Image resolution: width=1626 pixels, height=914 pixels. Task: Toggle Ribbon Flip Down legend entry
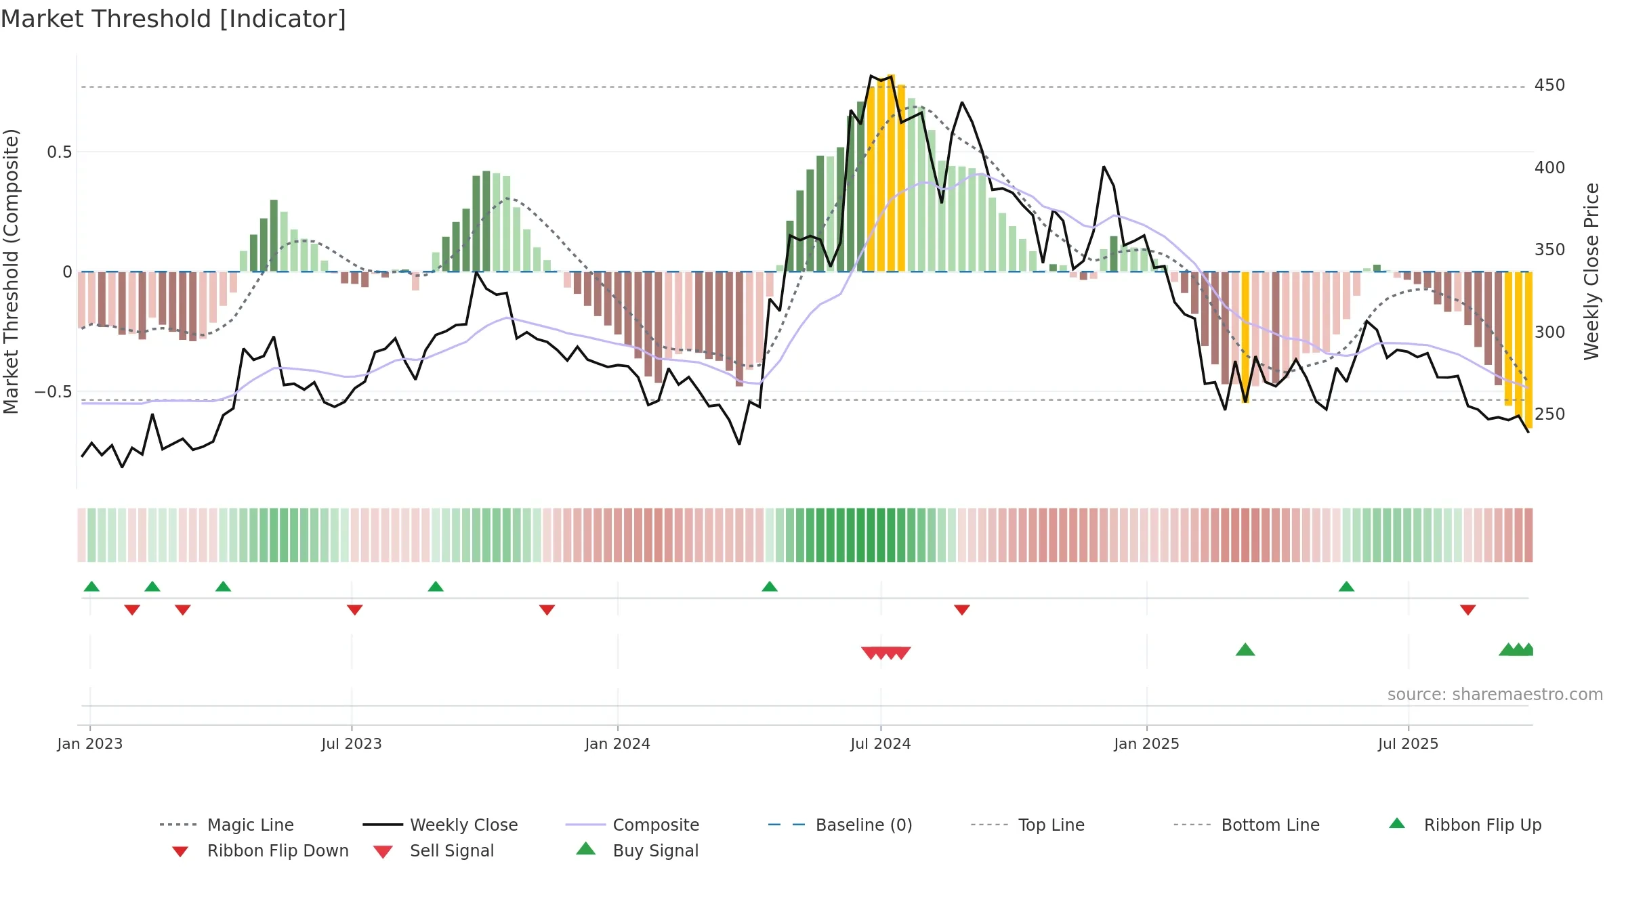pos(260,850)
